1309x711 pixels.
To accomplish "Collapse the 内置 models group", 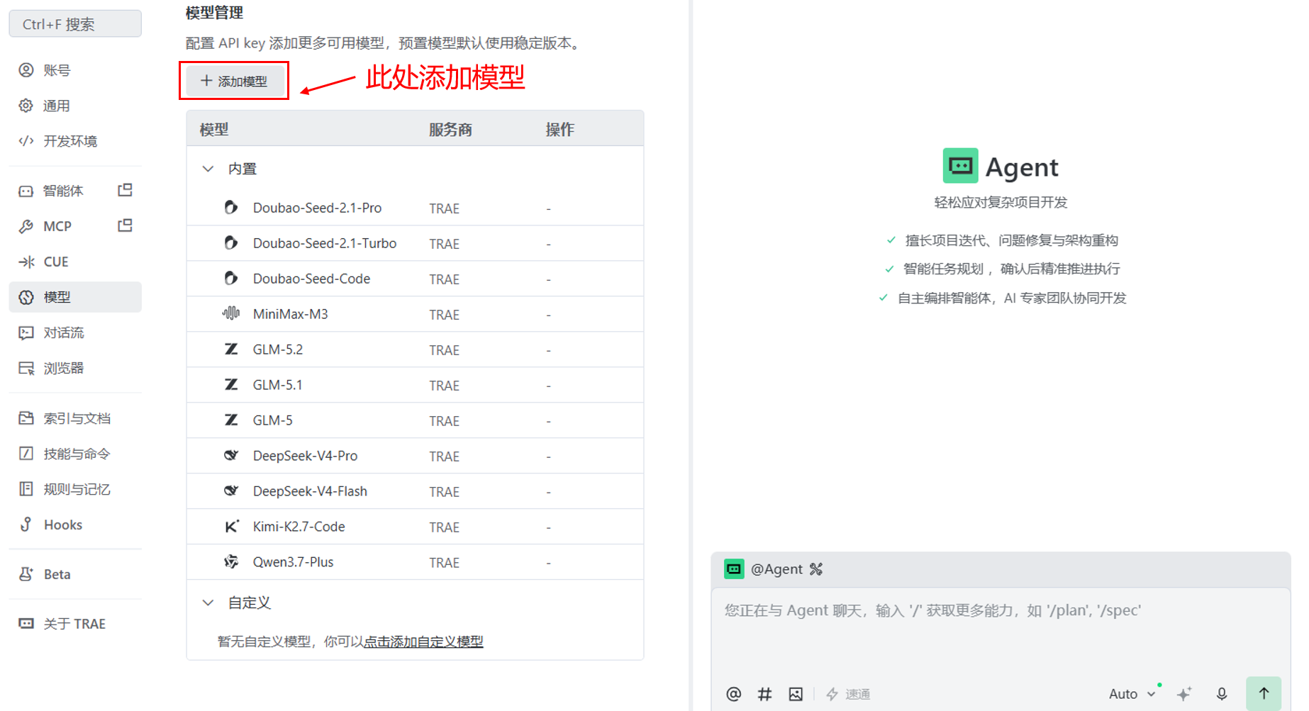I will 208,169.
